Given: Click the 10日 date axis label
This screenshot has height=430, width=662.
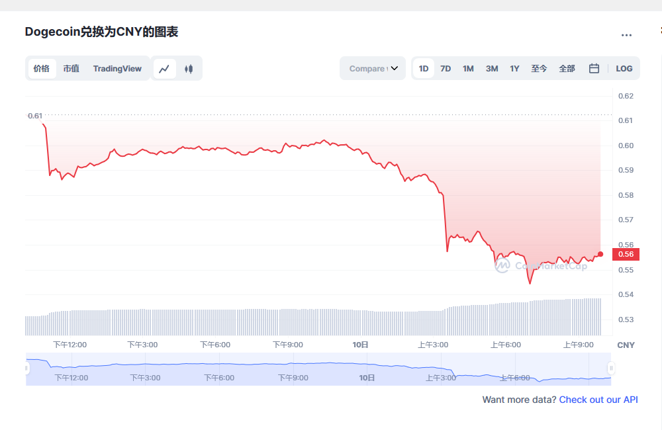Looking at the screenshot, I should pyautogui.click(x=361, y=345).
